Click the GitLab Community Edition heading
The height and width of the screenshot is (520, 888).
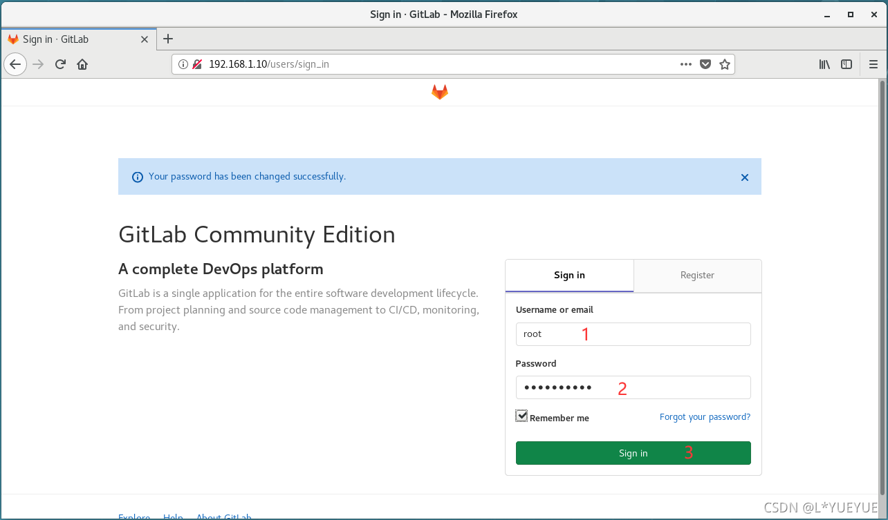pyautogui.click(x=257, y=234)
